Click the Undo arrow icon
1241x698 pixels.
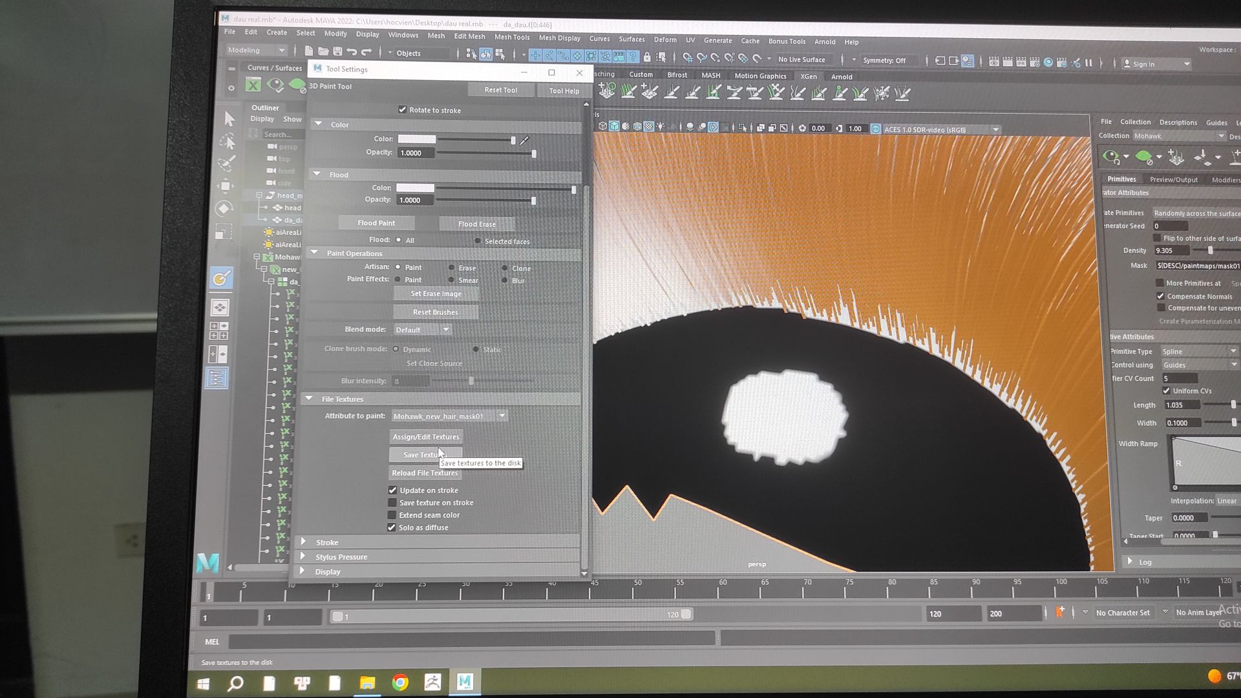click(352, 52)
